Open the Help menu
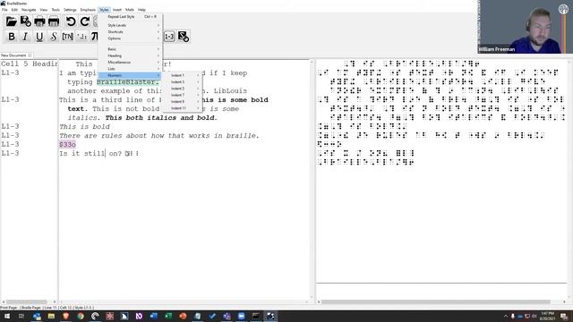573x322 pixels. (x=141, y=10)
